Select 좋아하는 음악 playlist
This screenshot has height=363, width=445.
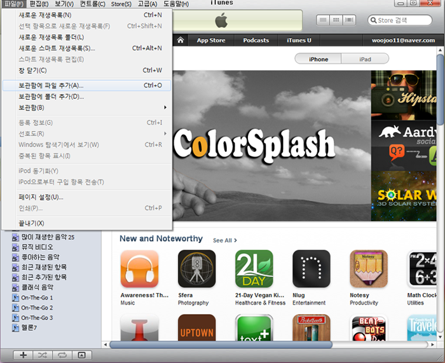(x=40, y=257)
